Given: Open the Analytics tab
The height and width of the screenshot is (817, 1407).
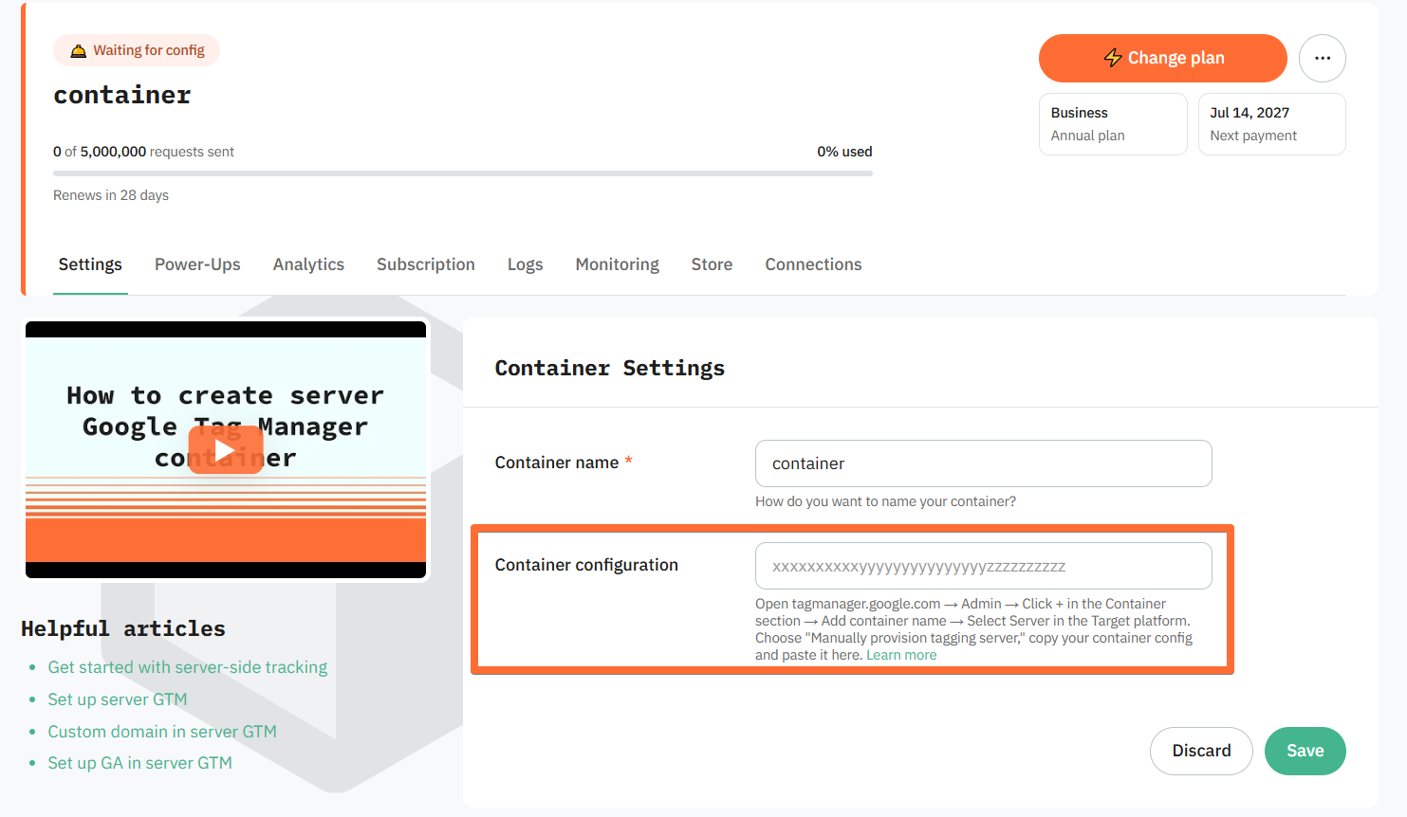Looking at the screenshot, I should point(308,264).
